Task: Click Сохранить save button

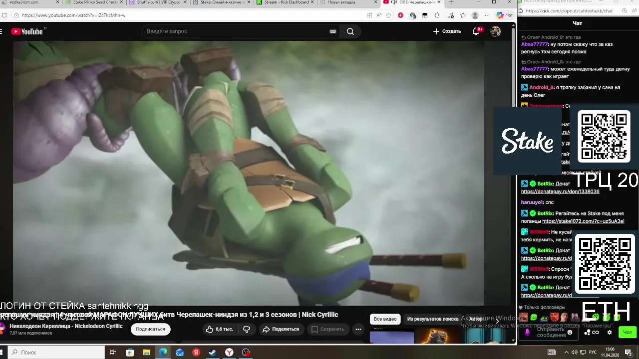Action: [x=328, y=329]
